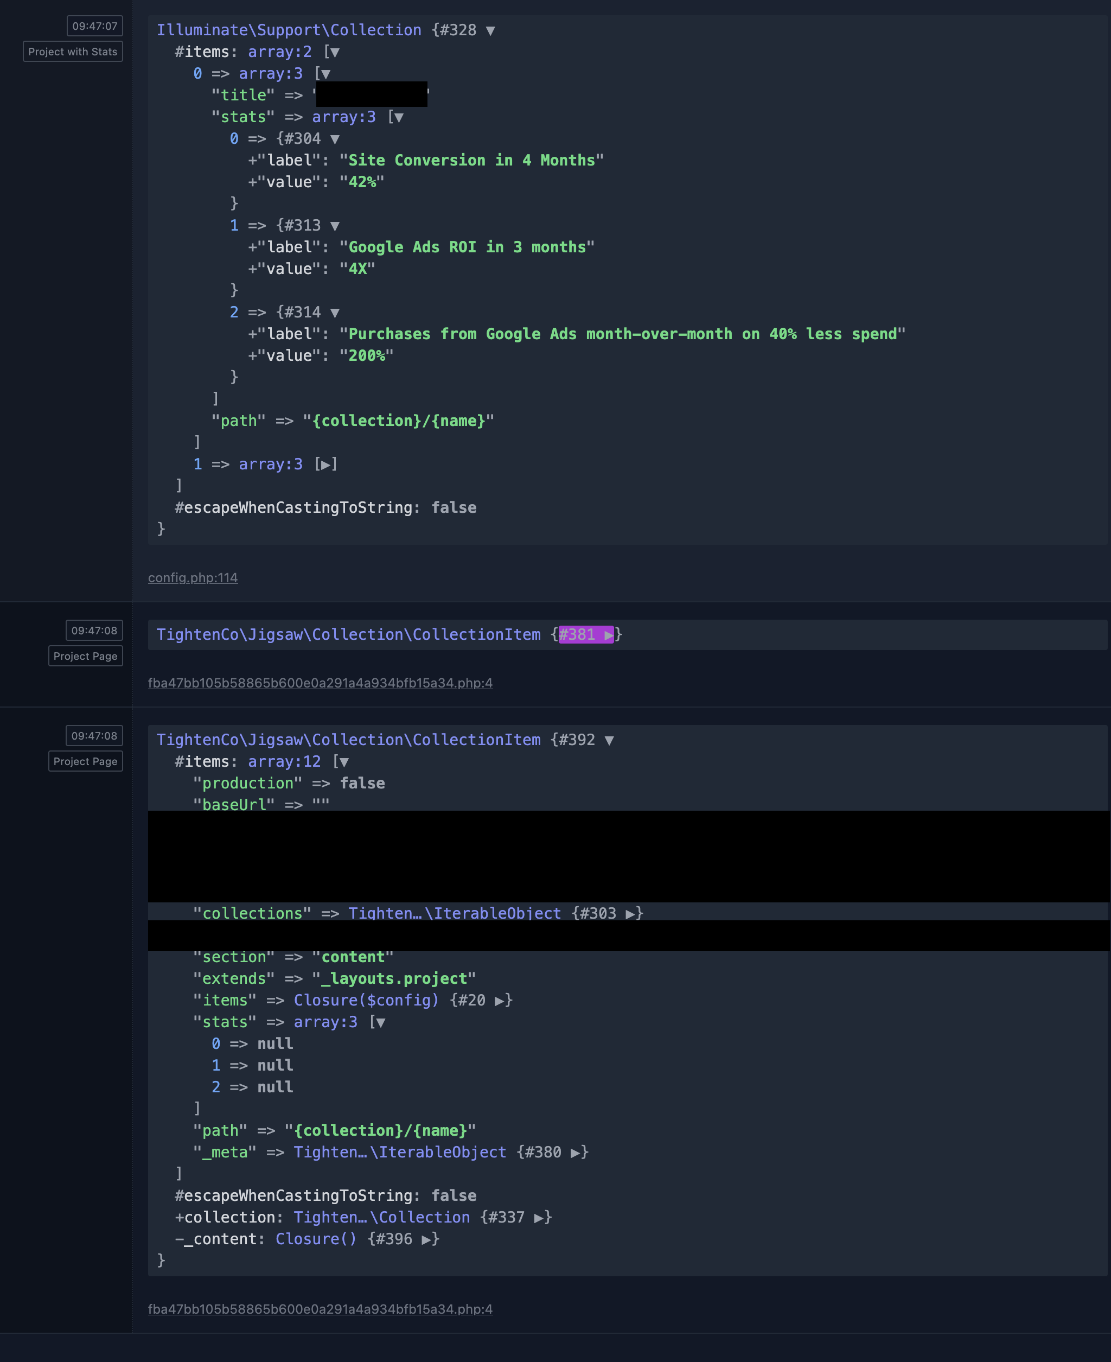1111x1362 pixels.
Task: Expand _meta IterableObject {#380
Action: tap(576, 1153)
